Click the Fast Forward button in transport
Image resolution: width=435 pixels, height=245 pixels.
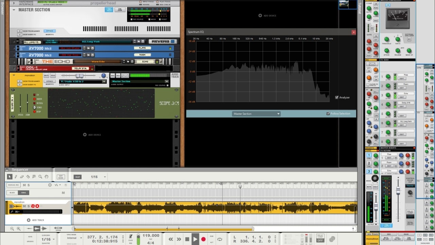coord(179,239)
